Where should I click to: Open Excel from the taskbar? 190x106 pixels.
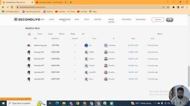coord(105,103)
